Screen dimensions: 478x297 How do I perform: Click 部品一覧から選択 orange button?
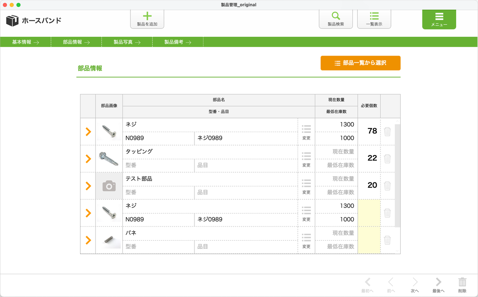click(x=360, y=63)
